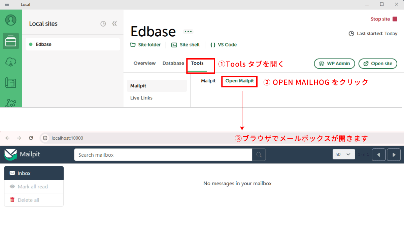Click the user account avatar icon
The image size is (404, 227).
[x=11, y=20]
